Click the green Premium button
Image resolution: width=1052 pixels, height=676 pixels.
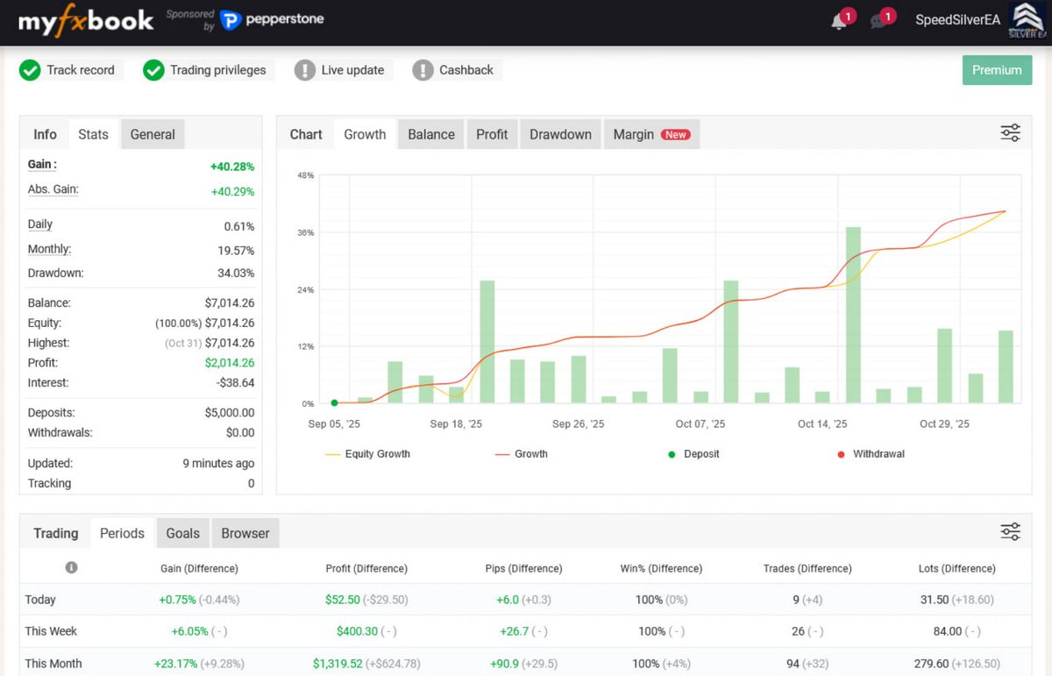997,70
